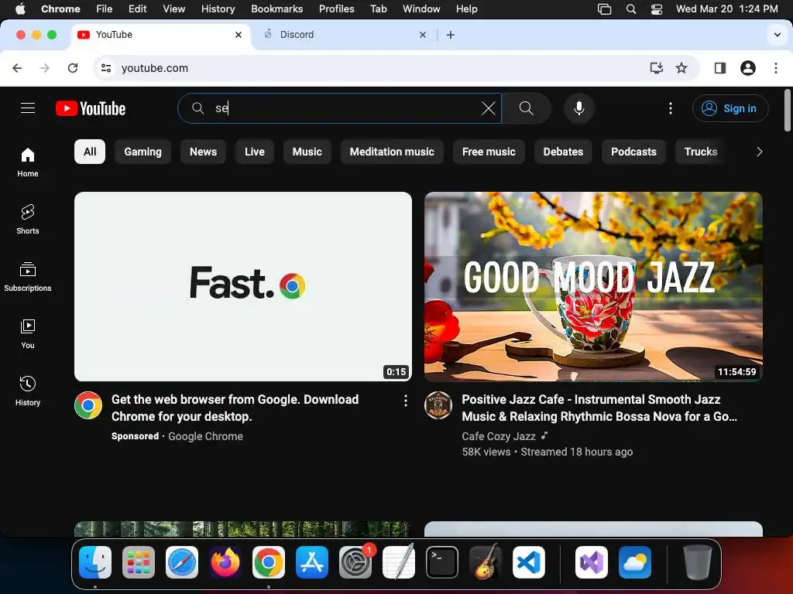
Task: Open Subscriptions in sidebar
Action: [28, 276]
